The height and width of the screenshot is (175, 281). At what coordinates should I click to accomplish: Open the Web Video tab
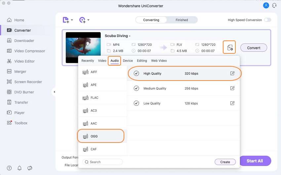pos(159,61)
